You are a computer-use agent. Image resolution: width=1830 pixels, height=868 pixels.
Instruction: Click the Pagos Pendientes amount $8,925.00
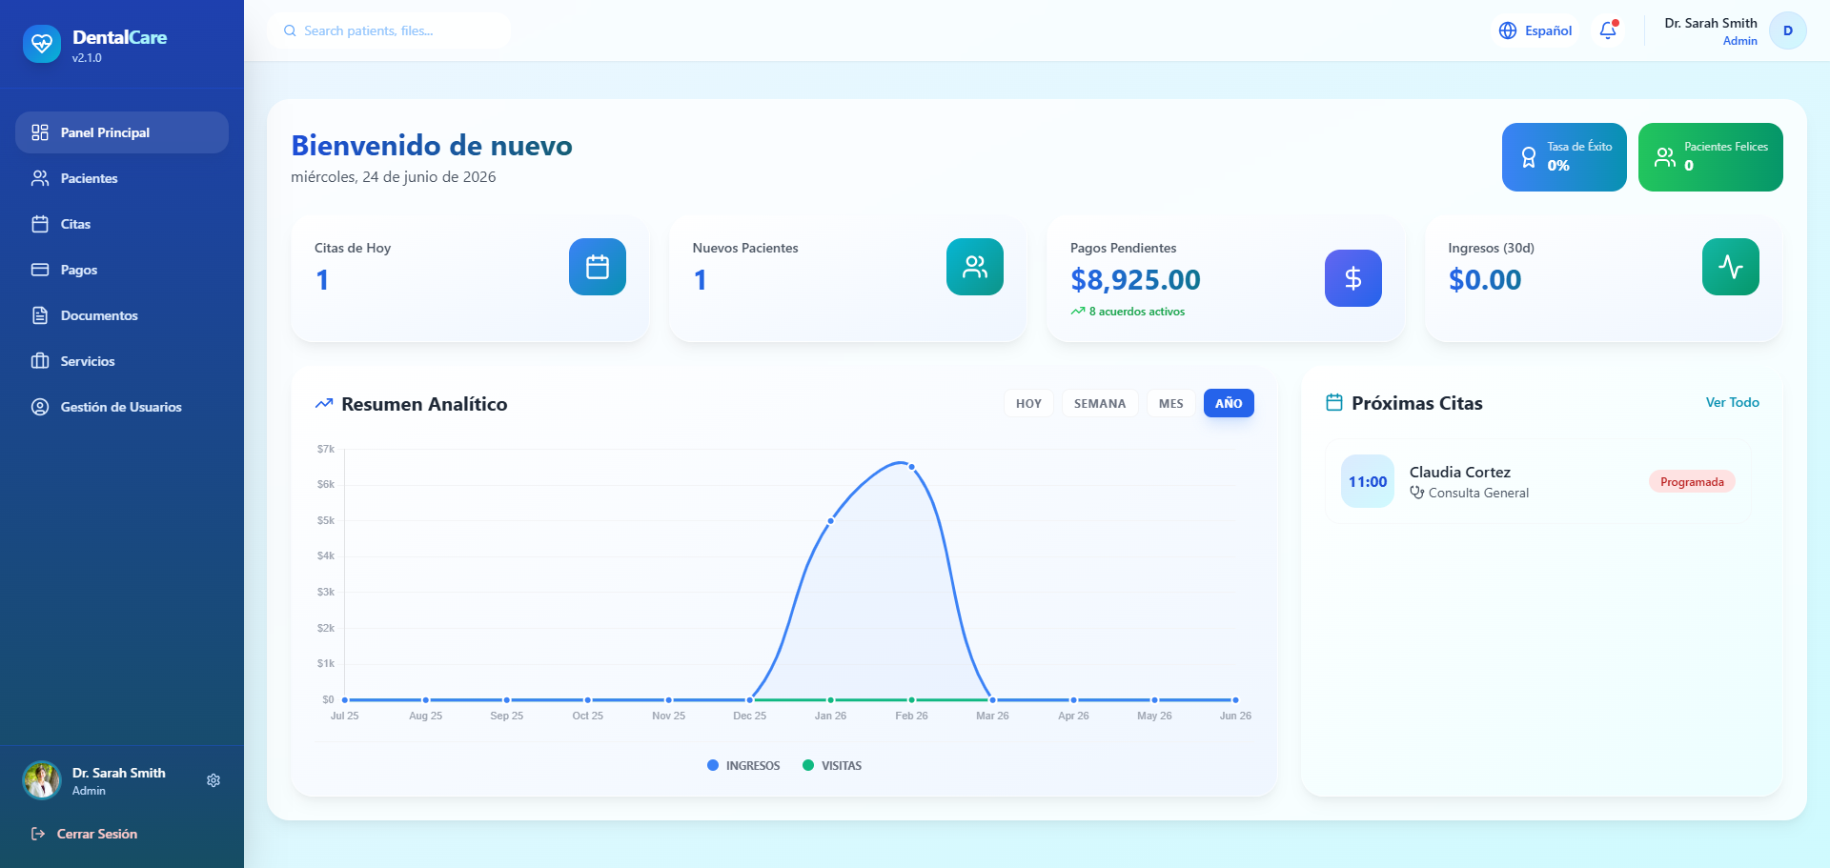pos(1135,280)
